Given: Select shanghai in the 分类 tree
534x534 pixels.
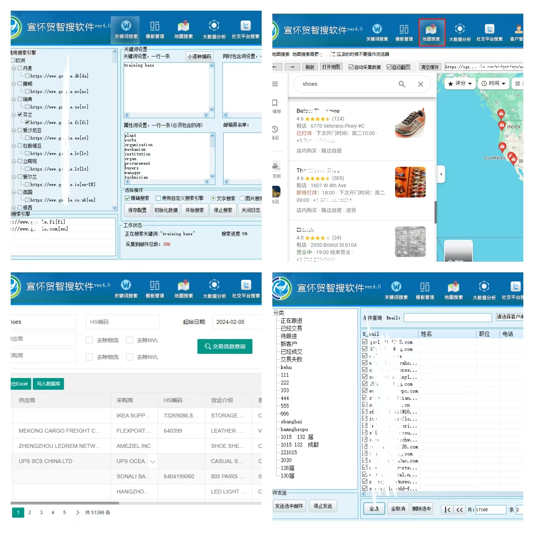Looking at the screenshot, I should [x=291, y=422].
